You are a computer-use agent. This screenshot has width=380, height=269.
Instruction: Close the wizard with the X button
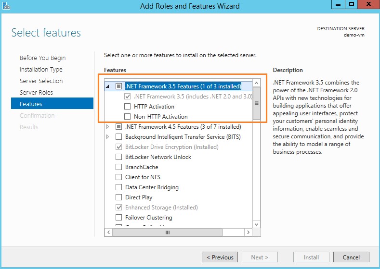pyautogui.click(x=368, y=4)
